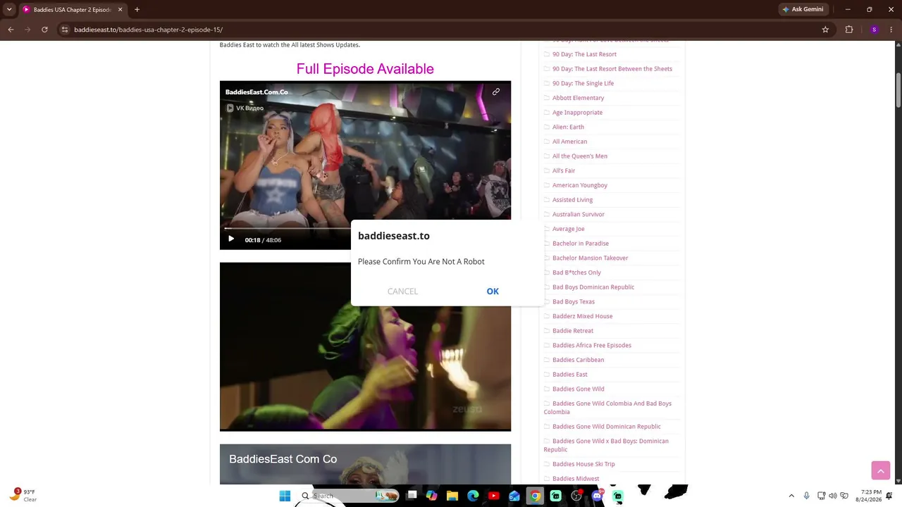The width and height of the screenshot is (902, 507).
Task: Open the Badderz Mixed House category
Action: 582,316
